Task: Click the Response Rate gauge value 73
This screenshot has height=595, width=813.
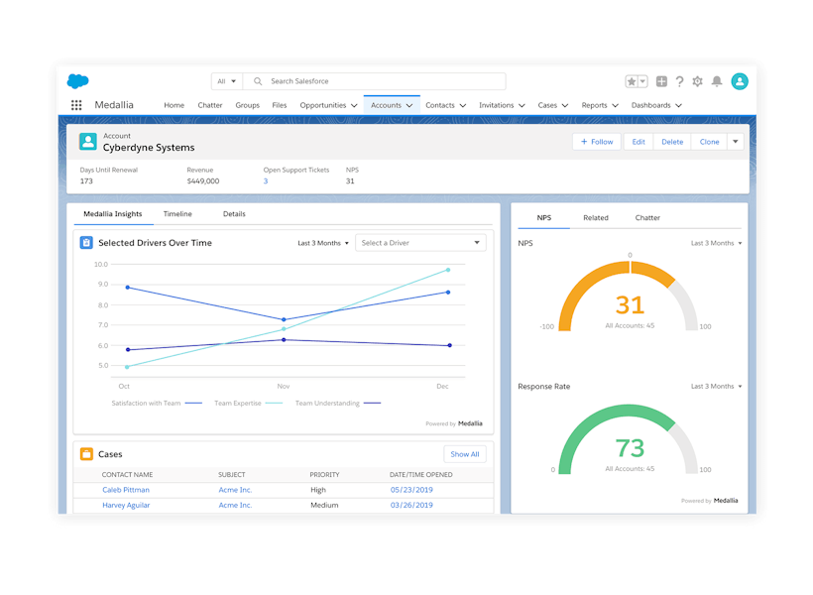Action: (630, 447)
